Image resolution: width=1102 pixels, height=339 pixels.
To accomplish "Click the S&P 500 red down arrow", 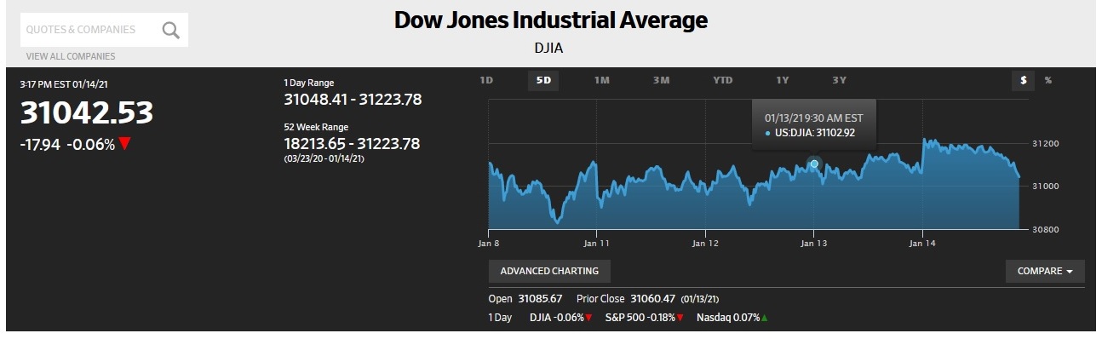I will (x=680, y=318).
